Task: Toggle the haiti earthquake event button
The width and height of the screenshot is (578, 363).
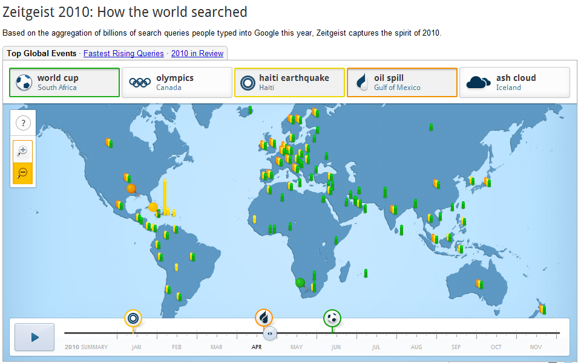Action: click(289, 82)
